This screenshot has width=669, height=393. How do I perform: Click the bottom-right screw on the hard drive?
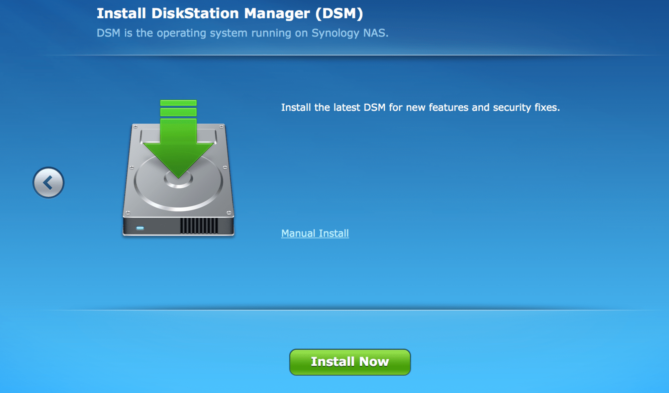point(229,213)
